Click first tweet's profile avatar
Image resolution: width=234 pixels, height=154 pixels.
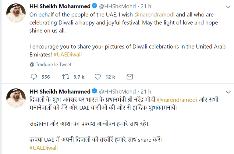point(15,13)
